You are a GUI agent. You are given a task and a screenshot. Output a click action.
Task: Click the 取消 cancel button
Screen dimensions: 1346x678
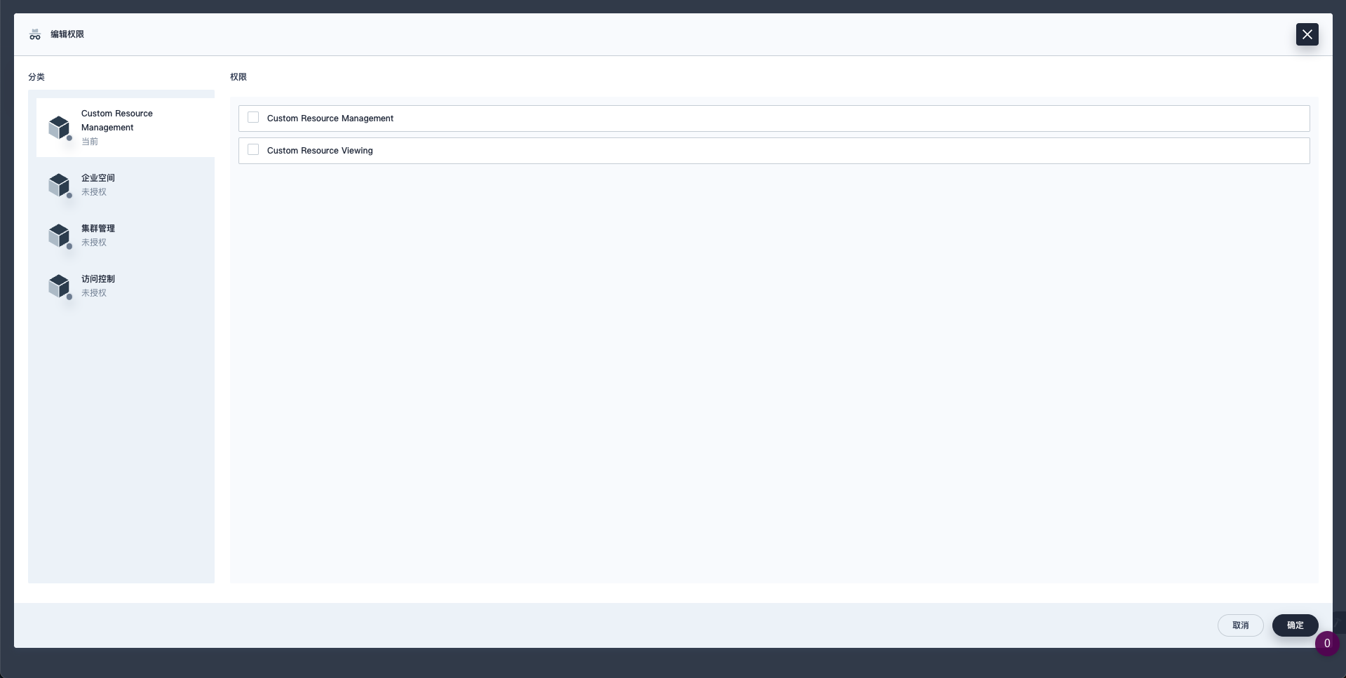(x=1240, y=625)
